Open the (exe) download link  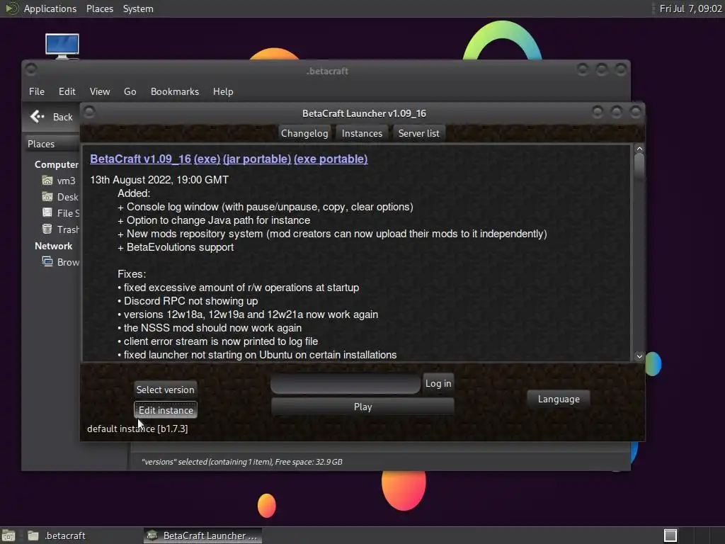[x=207, y=159]
